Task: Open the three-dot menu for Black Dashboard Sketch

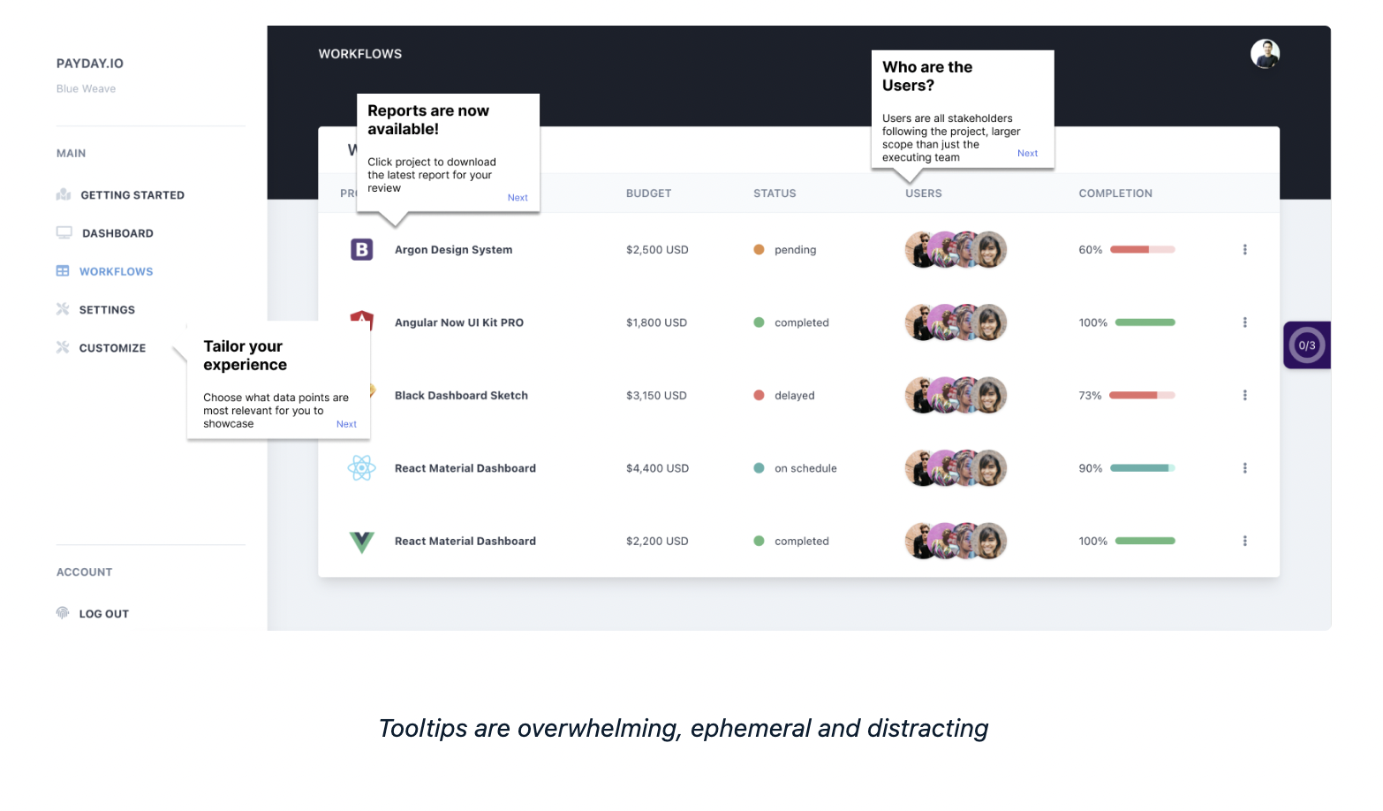Action: click(1245, 395)
